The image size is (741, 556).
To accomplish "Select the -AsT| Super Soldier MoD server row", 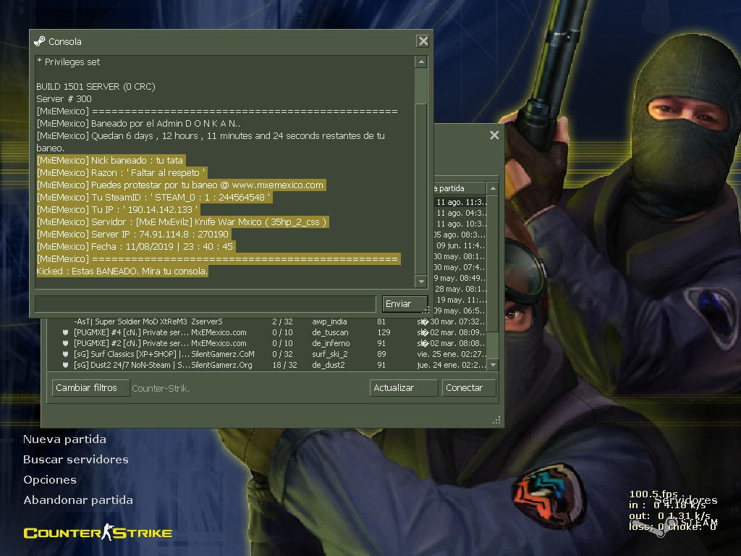I will click(267, 321).
